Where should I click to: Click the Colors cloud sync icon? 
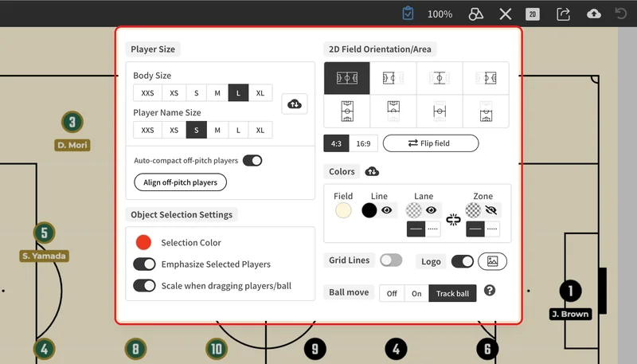372,171
